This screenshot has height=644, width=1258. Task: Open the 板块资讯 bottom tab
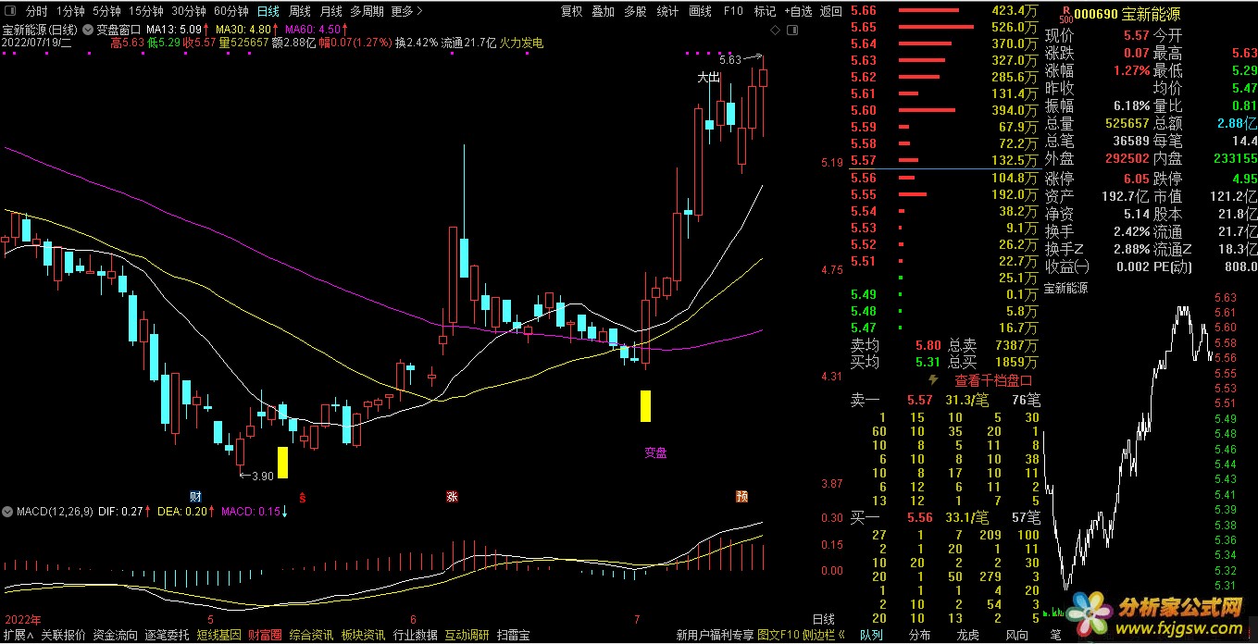click(x=363, y=635)
